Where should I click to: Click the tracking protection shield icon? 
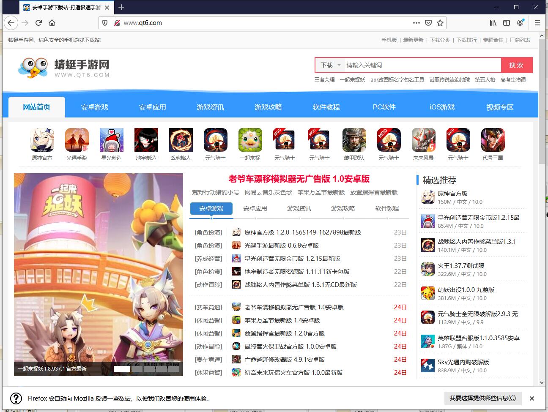pos(105,23)
